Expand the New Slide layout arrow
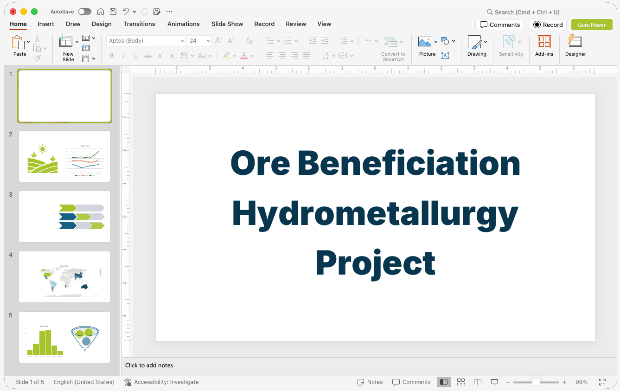The width and height of the screenshot is (620, 391). pos(77,42)
